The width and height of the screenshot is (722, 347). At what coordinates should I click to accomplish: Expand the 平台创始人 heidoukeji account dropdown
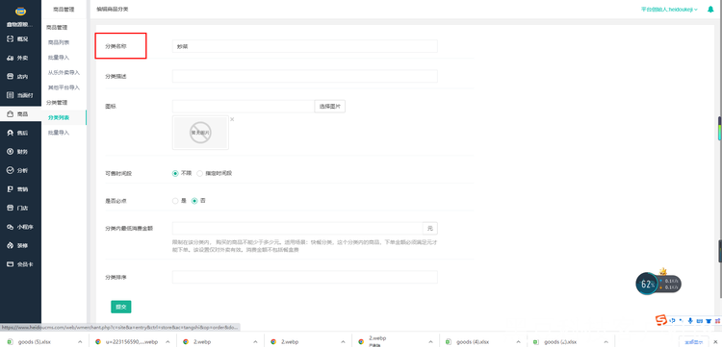669,10
